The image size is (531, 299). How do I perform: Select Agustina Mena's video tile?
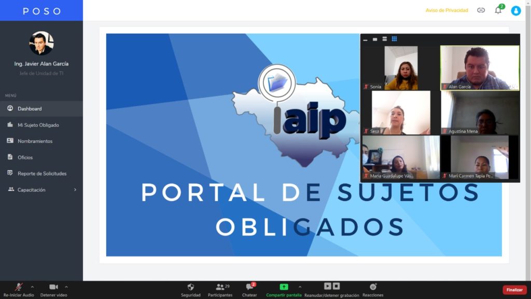click(x=480, y=113)
